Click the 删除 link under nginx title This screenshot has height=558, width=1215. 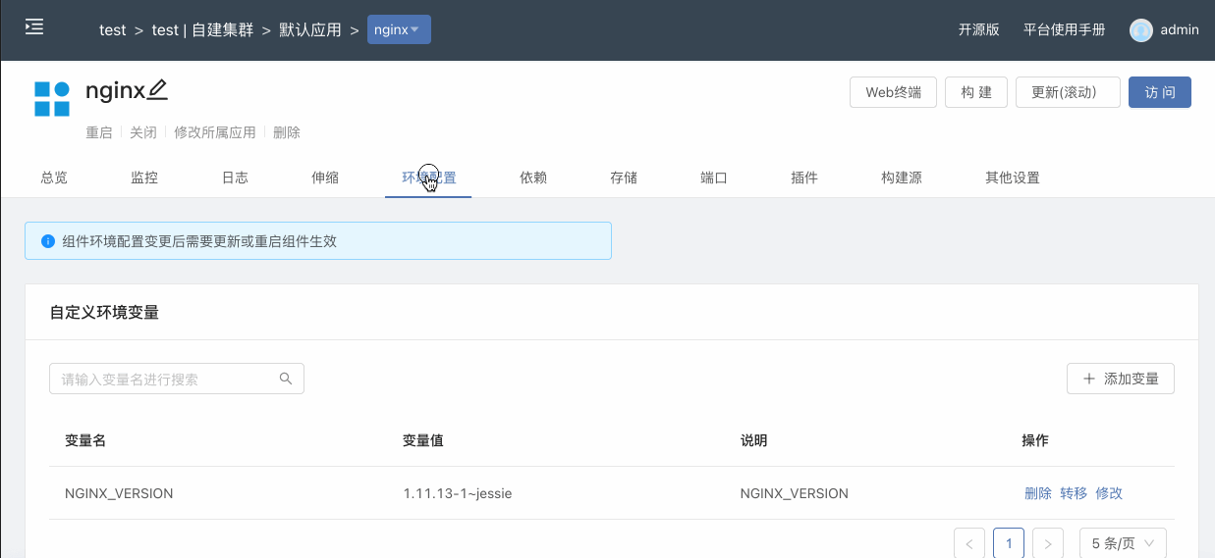coord(287,132)
